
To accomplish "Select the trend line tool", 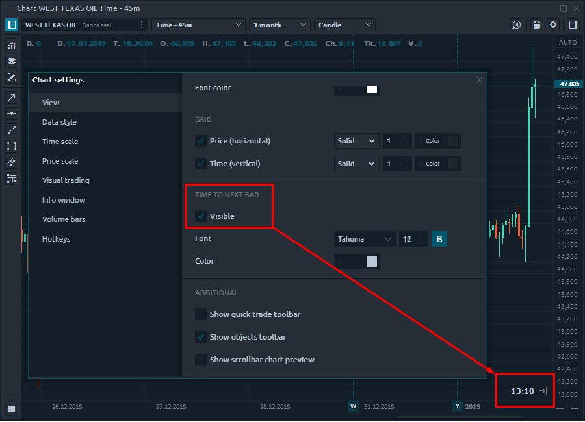I will tap(12, 130).
